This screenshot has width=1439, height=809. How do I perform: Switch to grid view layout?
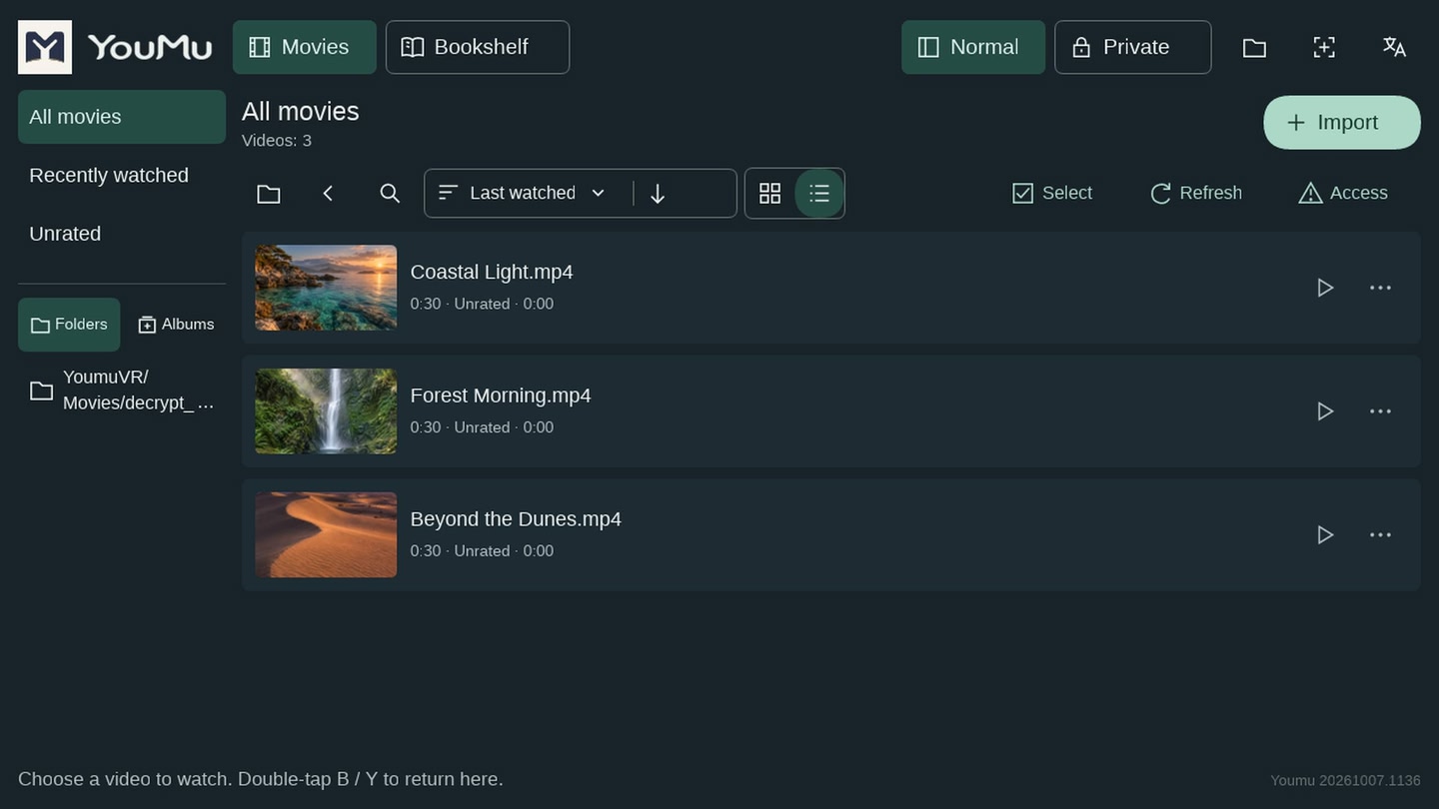coord(769,193)
